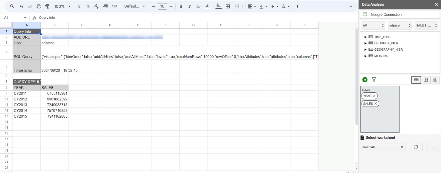Open the Sheet340 worksheet dropdown
Screen dimensions: 441x173
pos(383,147)
